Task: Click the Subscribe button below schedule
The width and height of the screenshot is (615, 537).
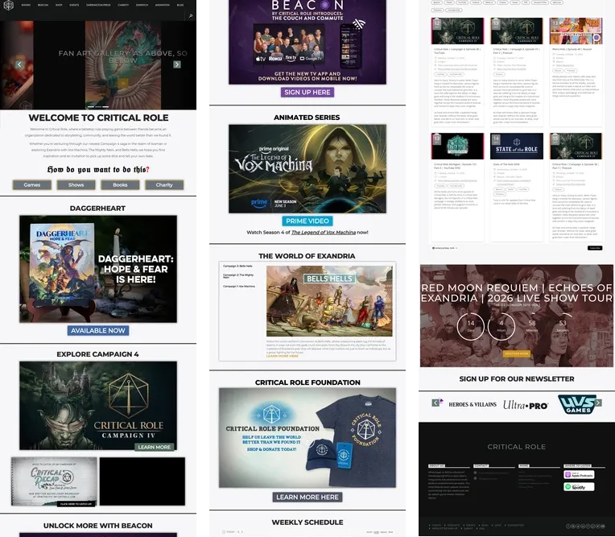Action: [595, 248]
